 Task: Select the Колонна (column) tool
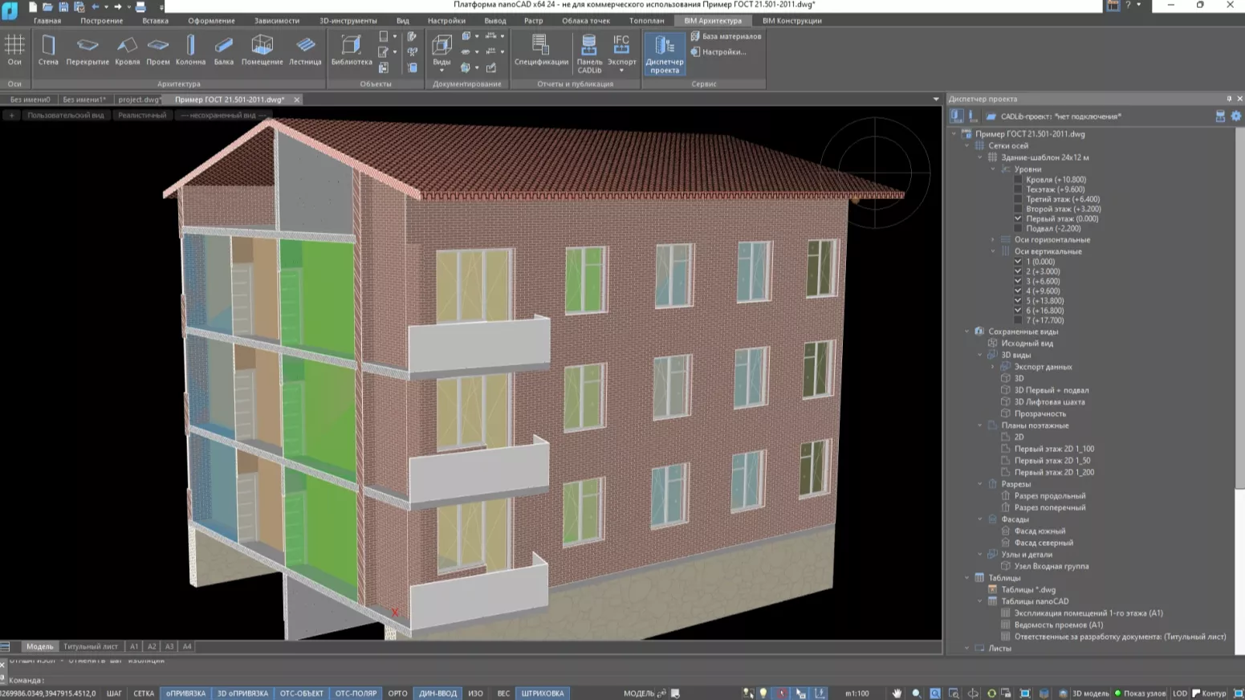[190, 50]
